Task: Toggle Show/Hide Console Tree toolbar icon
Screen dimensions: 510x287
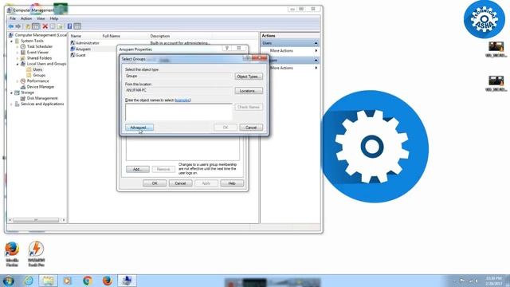Action: coord(36,26)
